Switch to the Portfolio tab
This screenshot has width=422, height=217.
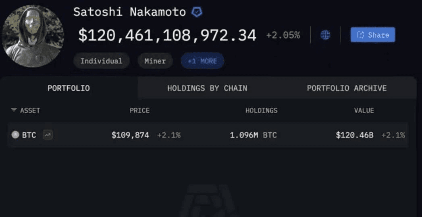[x=69, y=88]
